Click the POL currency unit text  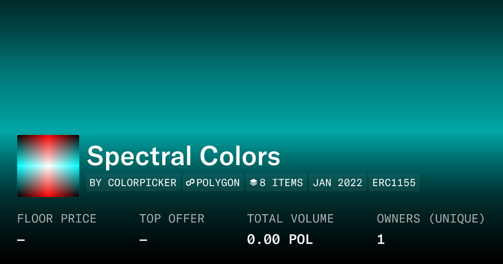[x=301, y=240]
